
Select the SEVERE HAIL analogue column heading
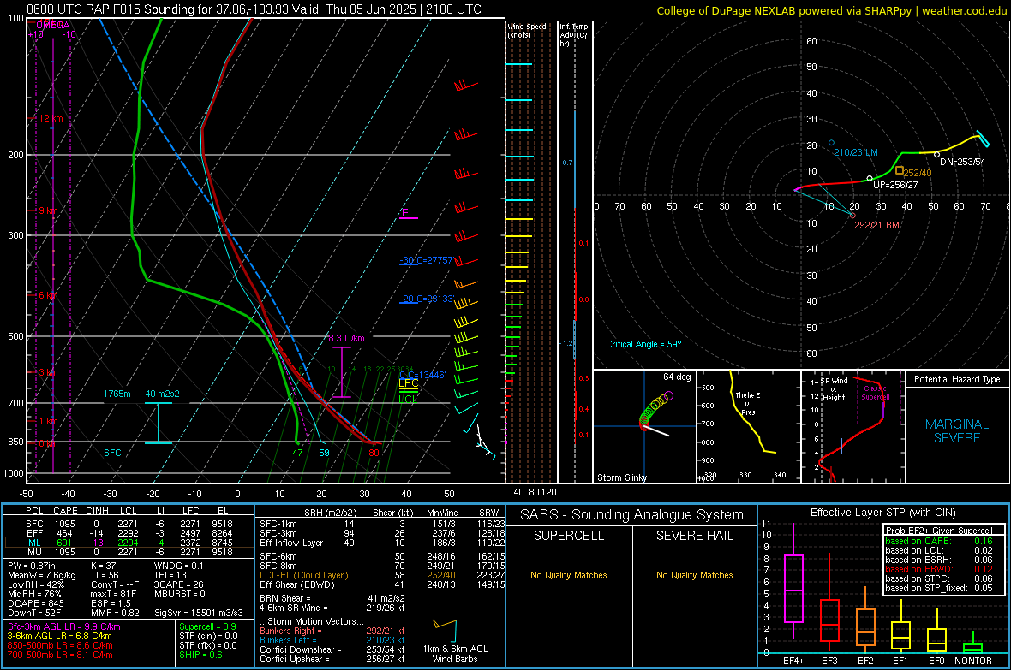click(x=694, y=536)
